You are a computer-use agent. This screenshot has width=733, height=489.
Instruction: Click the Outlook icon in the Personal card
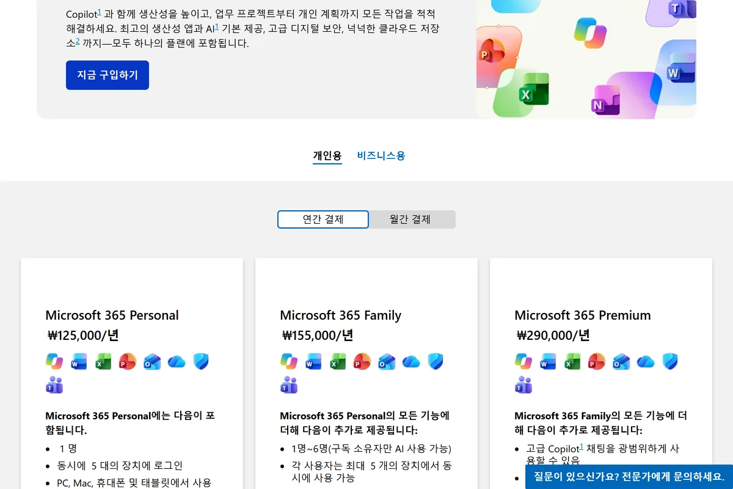point(152,361)
